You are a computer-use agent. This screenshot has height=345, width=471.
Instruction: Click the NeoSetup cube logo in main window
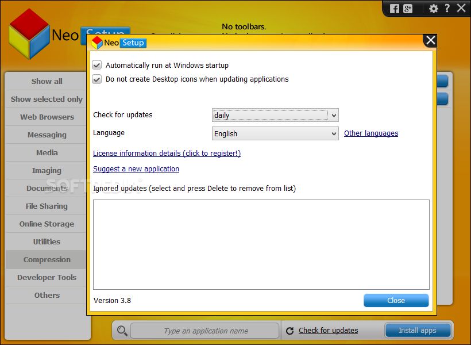pyautogui.click(x=29, y=34)
